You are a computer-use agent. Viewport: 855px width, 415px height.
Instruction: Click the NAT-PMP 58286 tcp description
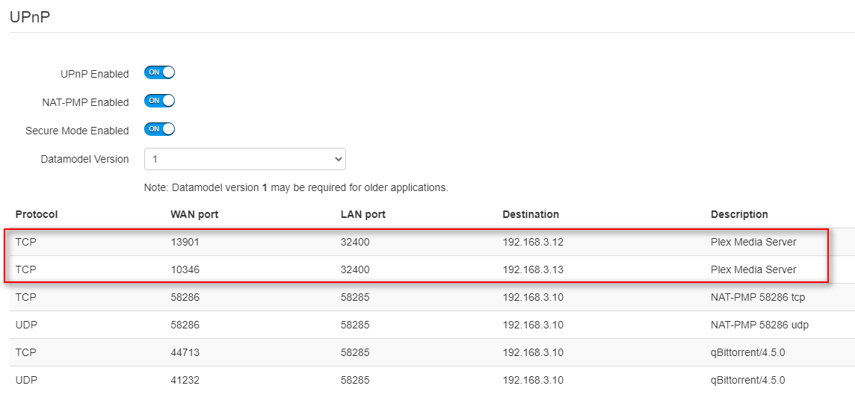point(758,297)
